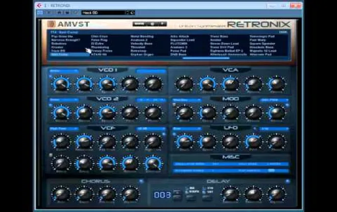Open the VCF filter type dropdown
The height and width of the screenshot is (212, 337).
[64, 129]
